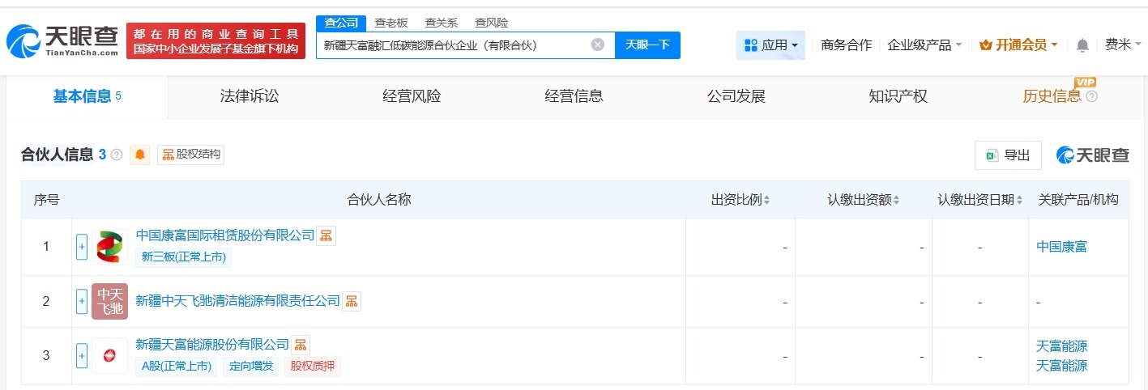Click the 导出 export button
1148x390 pixels.
(1008, 155)
